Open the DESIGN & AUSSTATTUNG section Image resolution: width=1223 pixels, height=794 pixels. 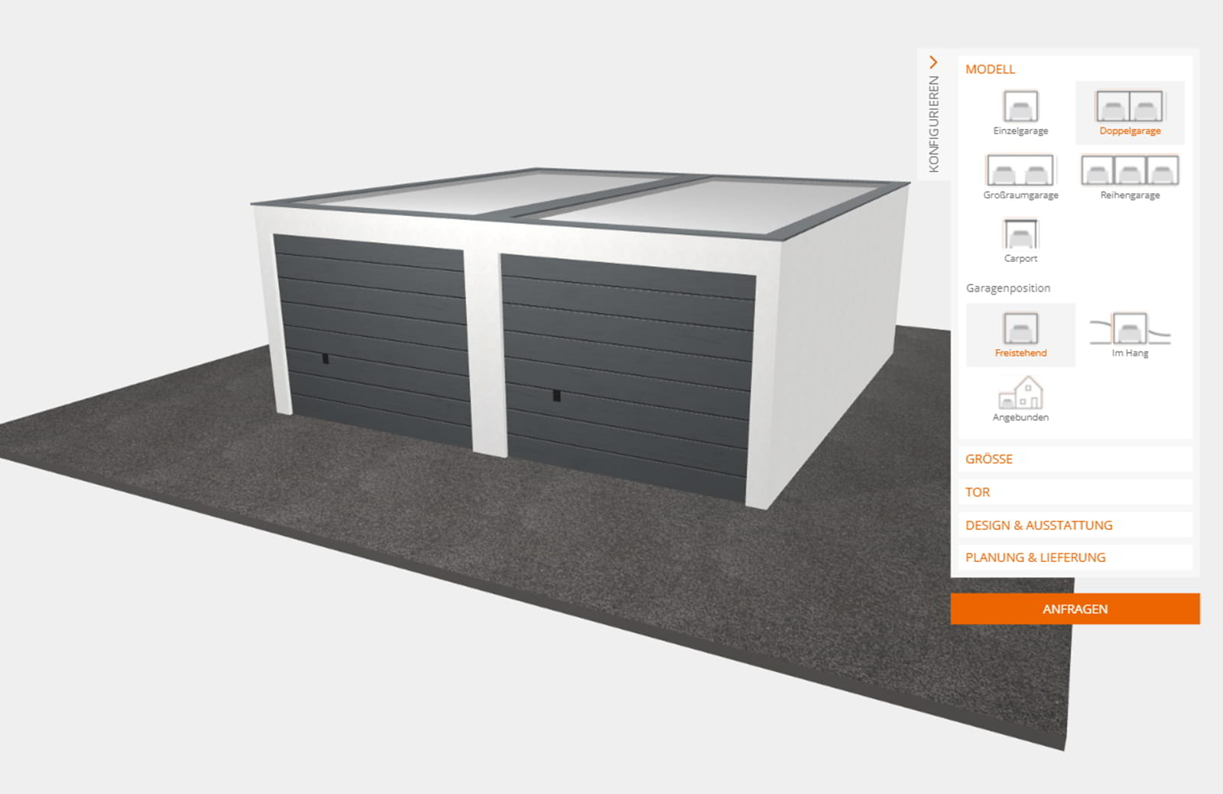(x=1039, y=525)
